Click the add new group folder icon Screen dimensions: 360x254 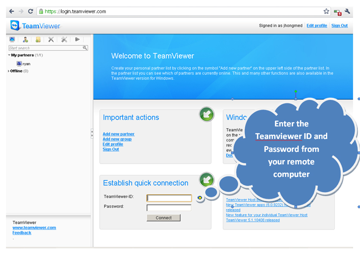click(x=38, y=39)
